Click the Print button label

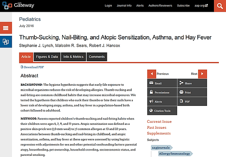[188, 93]
